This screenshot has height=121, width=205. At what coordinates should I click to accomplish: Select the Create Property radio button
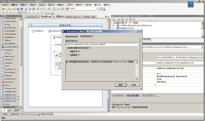tap(68, 55)
